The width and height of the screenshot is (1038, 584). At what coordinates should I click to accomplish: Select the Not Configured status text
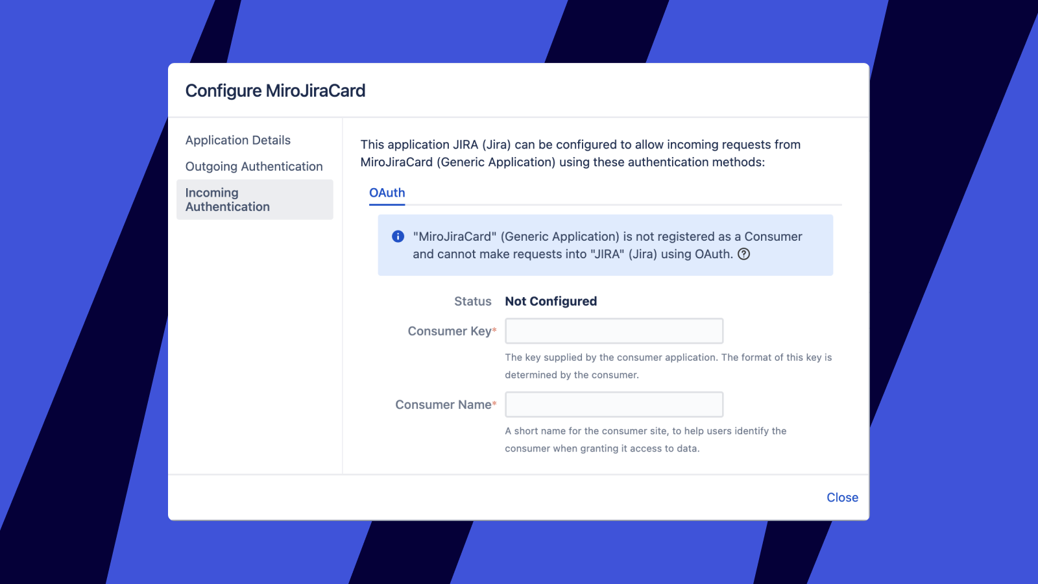pos(551,302)
